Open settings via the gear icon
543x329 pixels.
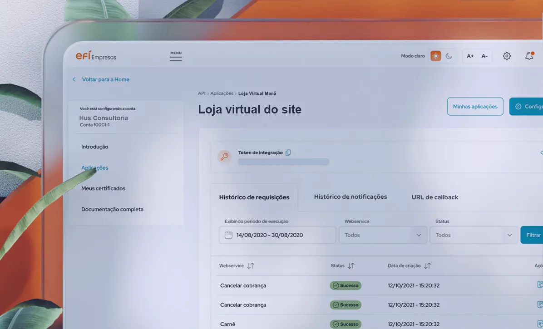(507, 56)
